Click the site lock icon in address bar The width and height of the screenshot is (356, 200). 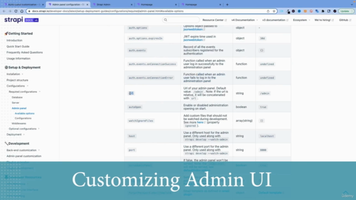(x=29, y=11)
